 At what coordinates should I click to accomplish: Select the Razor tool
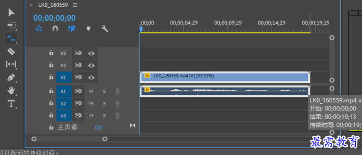[x=11, y=51]
